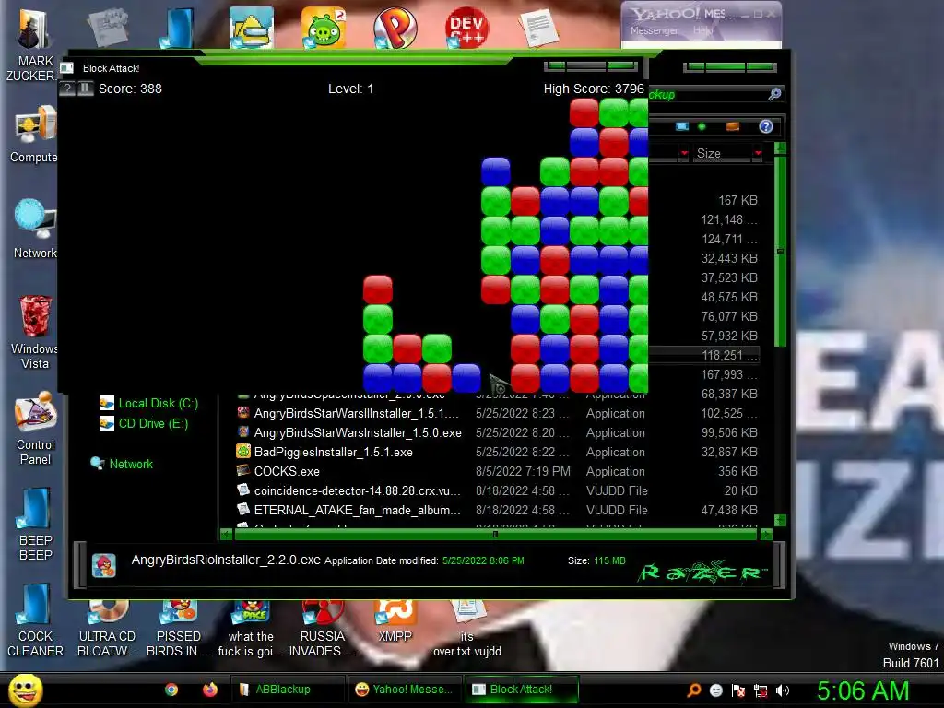944x708 pixels.
Task: Pause the Block Attack game
Action: (x=86, y=89)
